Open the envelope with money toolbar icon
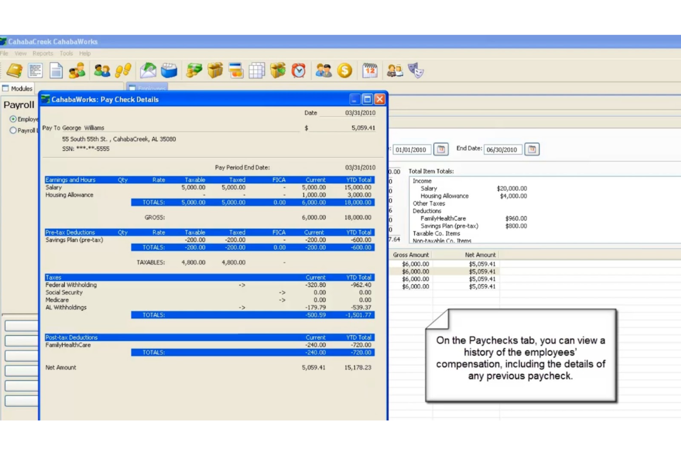681x454 pixels. coord(148,70)
